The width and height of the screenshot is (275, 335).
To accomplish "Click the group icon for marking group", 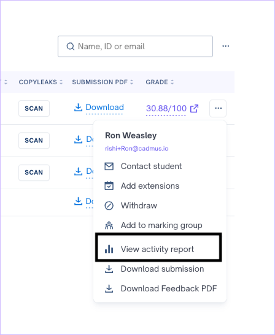I will [x=109, y=225].
